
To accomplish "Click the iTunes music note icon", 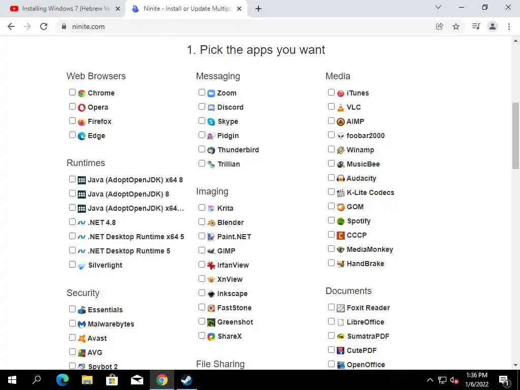I will [341, 93].
